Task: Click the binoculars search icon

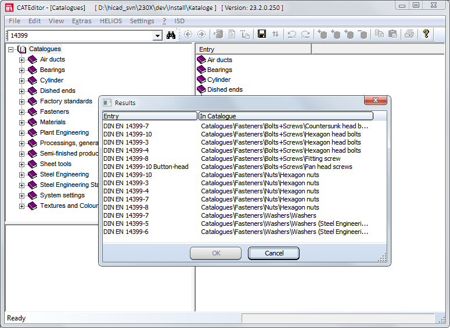Action: click(x=171, y=35)
